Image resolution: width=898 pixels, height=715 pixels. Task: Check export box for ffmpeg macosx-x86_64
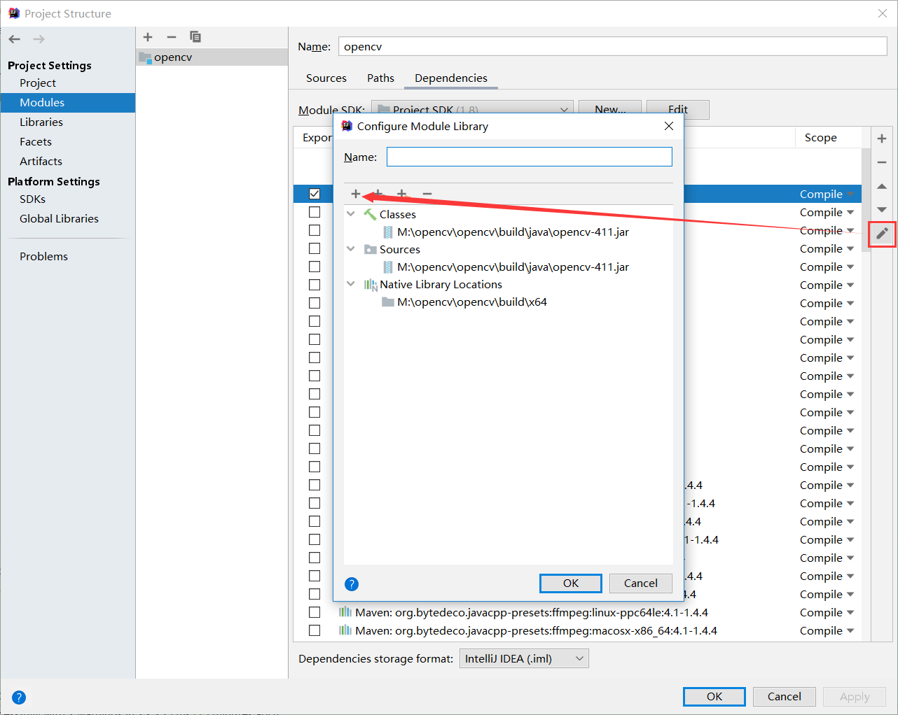click(x=315, y=630)
